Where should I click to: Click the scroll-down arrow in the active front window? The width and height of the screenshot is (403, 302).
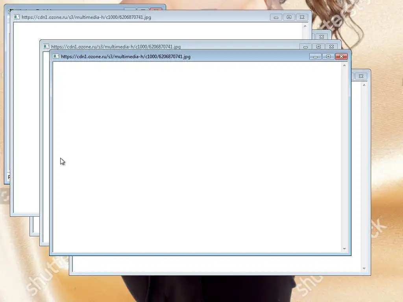(x=344, y=249)
